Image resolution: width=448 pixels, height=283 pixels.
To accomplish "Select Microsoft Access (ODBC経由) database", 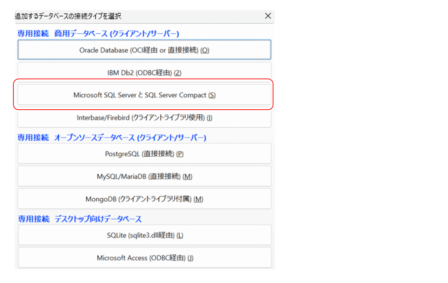I will (x=144, y=257).
